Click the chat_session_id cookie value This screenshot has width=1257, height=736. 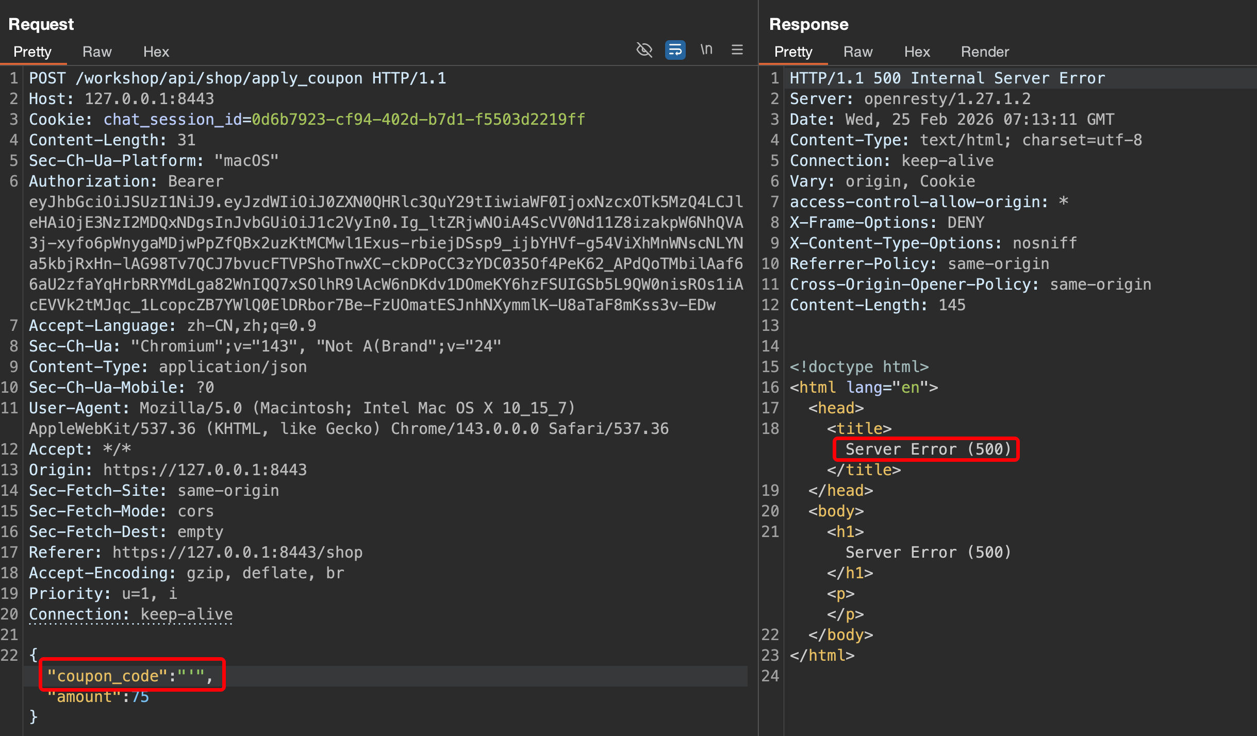pos(418,120)
